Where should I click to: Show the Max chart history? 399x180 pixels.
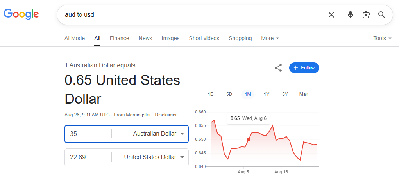[x=304, y=94]
